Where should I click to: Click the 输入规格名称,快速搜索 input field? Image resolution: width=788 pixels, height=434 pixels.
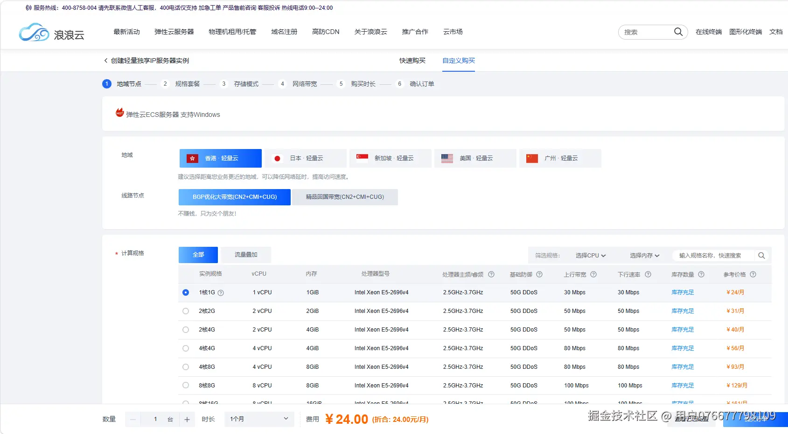[714, 256]
